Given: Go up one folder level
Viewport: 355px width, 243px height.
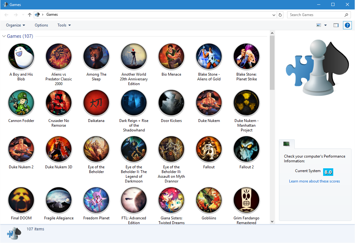Looking at the screenshot, I should tap(30, 15).
